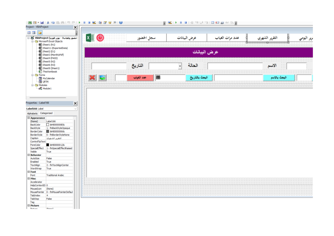Toggle Folders in the Project panel
The height and width of the screenshot is (236, 334).
40,33
